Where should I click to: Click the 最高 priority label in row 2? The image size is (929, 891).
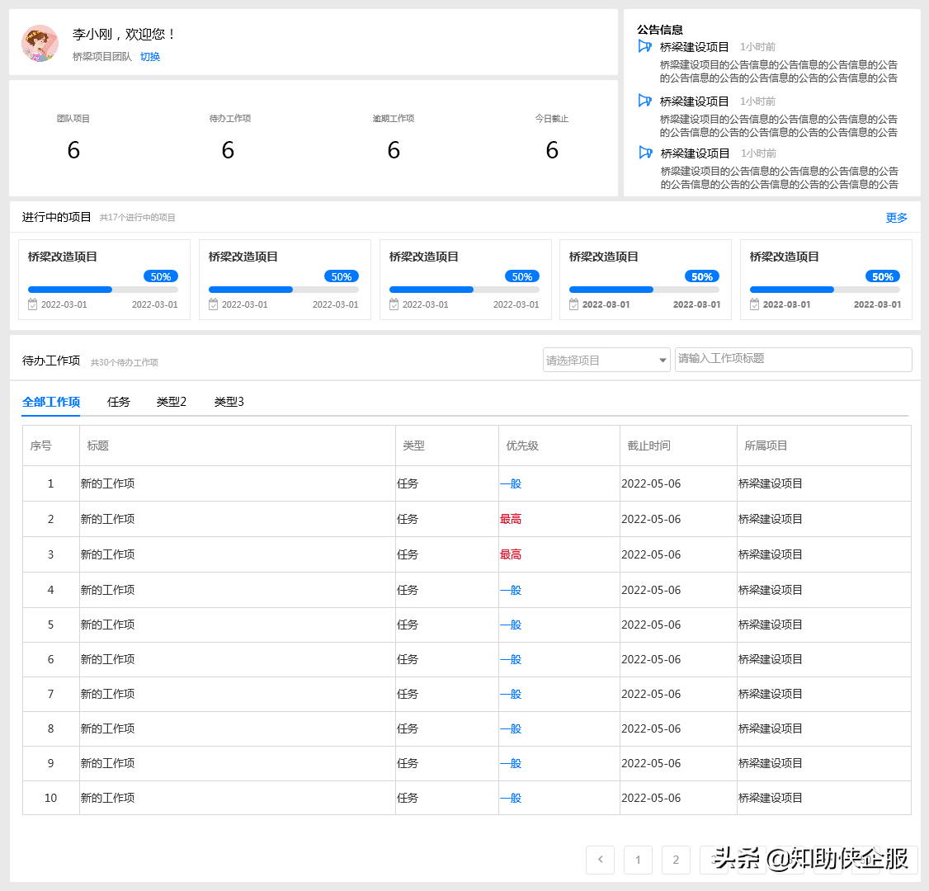click(x=511, y=519)
